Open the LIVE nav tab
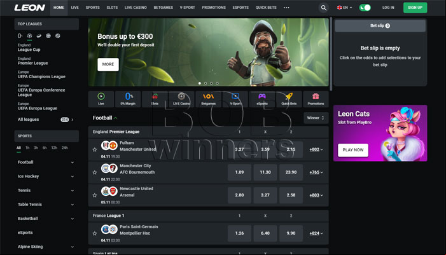The image size is (446, 255). [x=75, y=8]
